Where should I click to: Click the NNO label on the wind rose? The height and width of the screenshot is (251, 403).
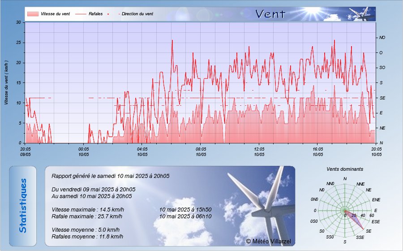point(330,184)
